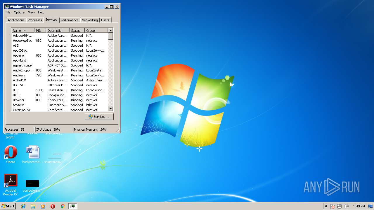Image resolution: width=374 pixels, height=210 pixels.
Task: Click Physical Memory: 19% status text
Action: pos(90,129)
